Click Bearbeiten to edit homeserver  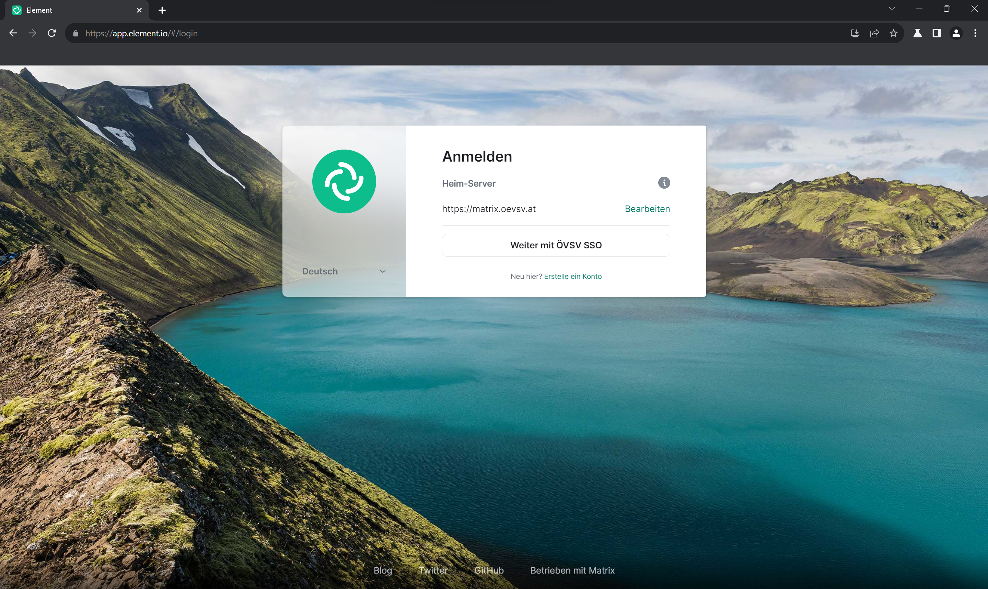[x=647, y=209]
